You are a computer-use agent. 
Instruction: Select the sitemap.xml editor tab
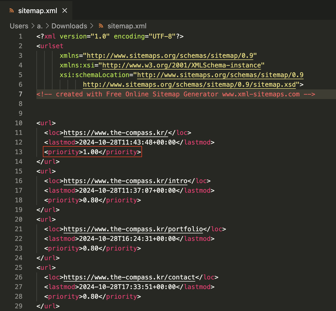click(x=36, y=10)
